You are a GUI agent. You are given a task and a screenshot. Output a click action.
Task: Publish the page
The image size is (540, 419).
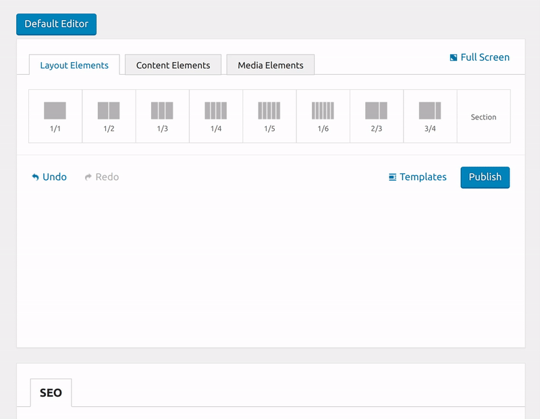[485, 177]
